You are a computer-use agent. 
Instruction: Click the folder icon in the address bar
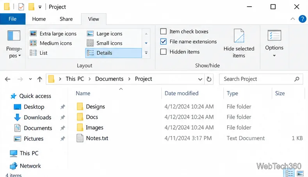[51, 79]
